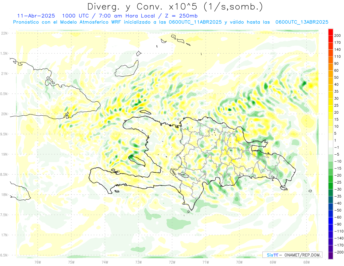
Task: Click the "17N" latitude label
Action: click(4, 235)
